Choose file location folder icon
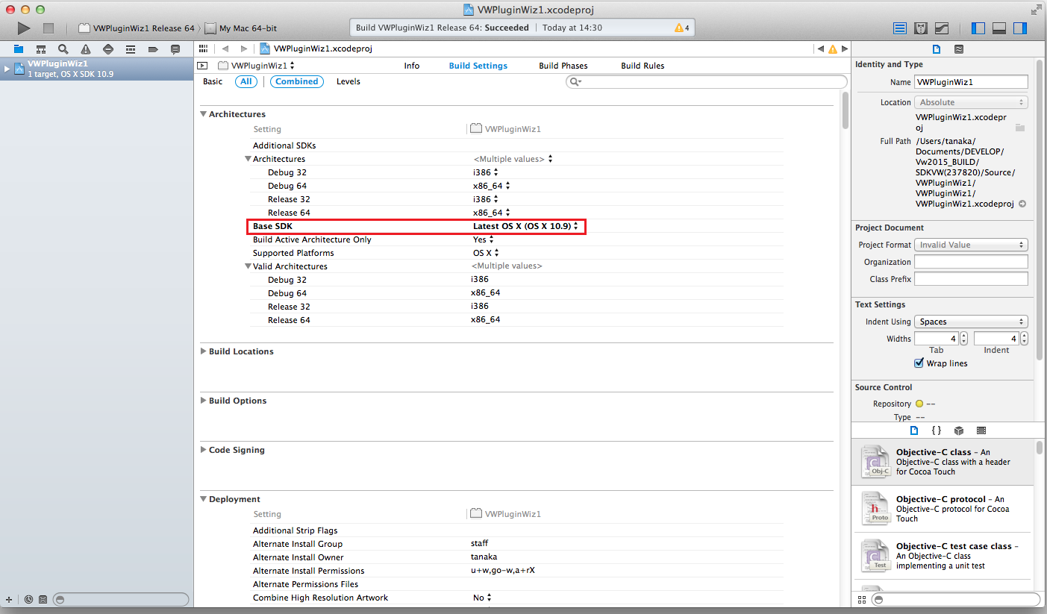 tap(1020, 128)
